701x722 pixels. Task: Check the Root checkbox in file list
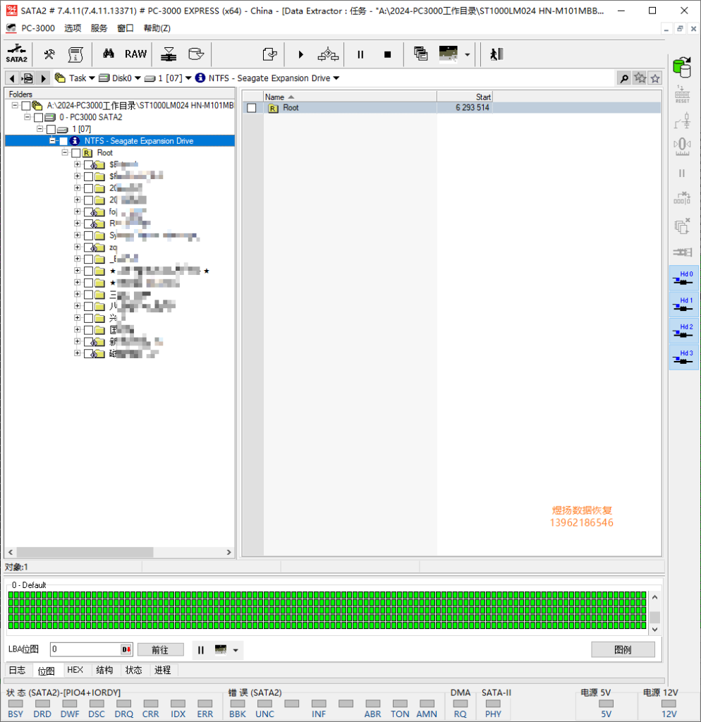coord(252,108)
